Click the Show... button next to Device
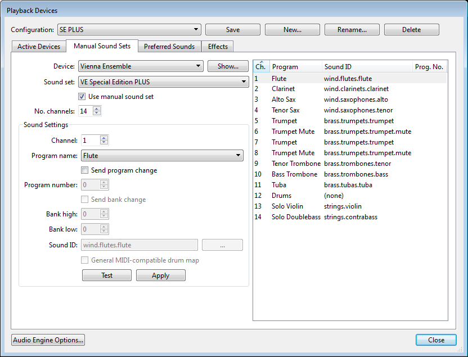The image size is (468, 357). point(228,66)
